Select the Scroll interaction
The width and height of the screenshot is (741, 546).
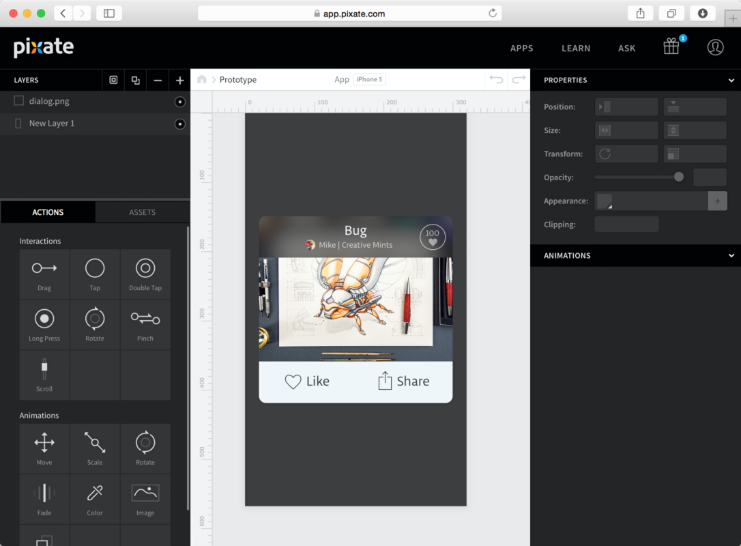pos(44,375)
